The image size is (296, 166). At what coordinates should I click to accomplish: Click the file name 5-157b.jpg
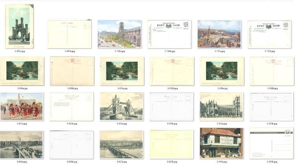[270, 51]
